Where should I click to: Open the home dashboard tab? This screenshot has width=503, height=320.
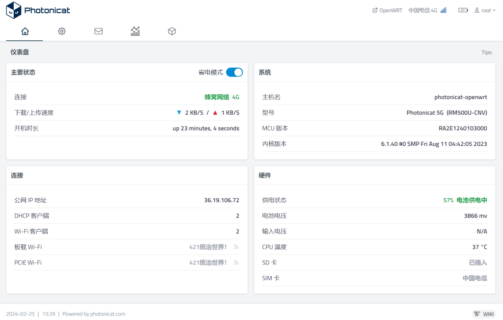pos(25,31)
